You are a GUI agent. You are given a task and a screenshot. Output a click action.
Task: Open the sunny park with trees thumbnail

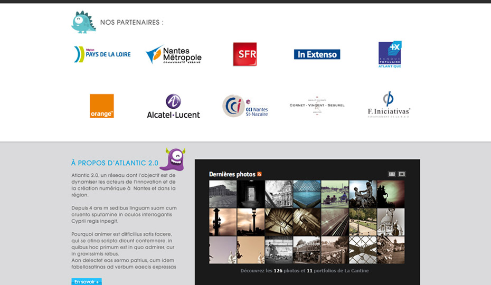pyautogui.click(x=363, y=222)
